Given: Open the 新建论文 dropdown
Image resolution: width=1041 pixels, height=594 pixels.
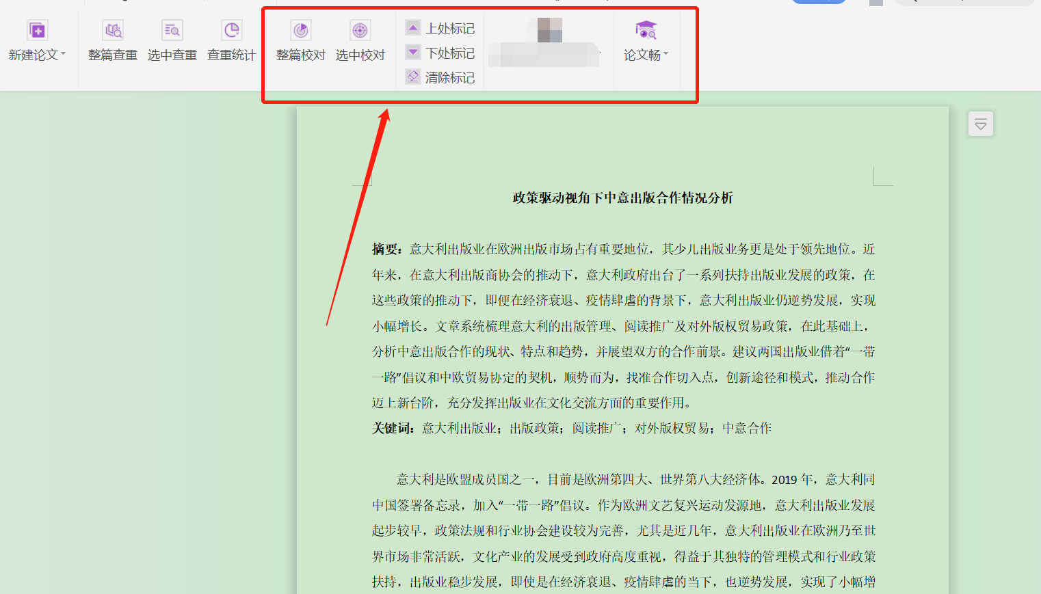Looking at the screenshot, I should [37, 41].
